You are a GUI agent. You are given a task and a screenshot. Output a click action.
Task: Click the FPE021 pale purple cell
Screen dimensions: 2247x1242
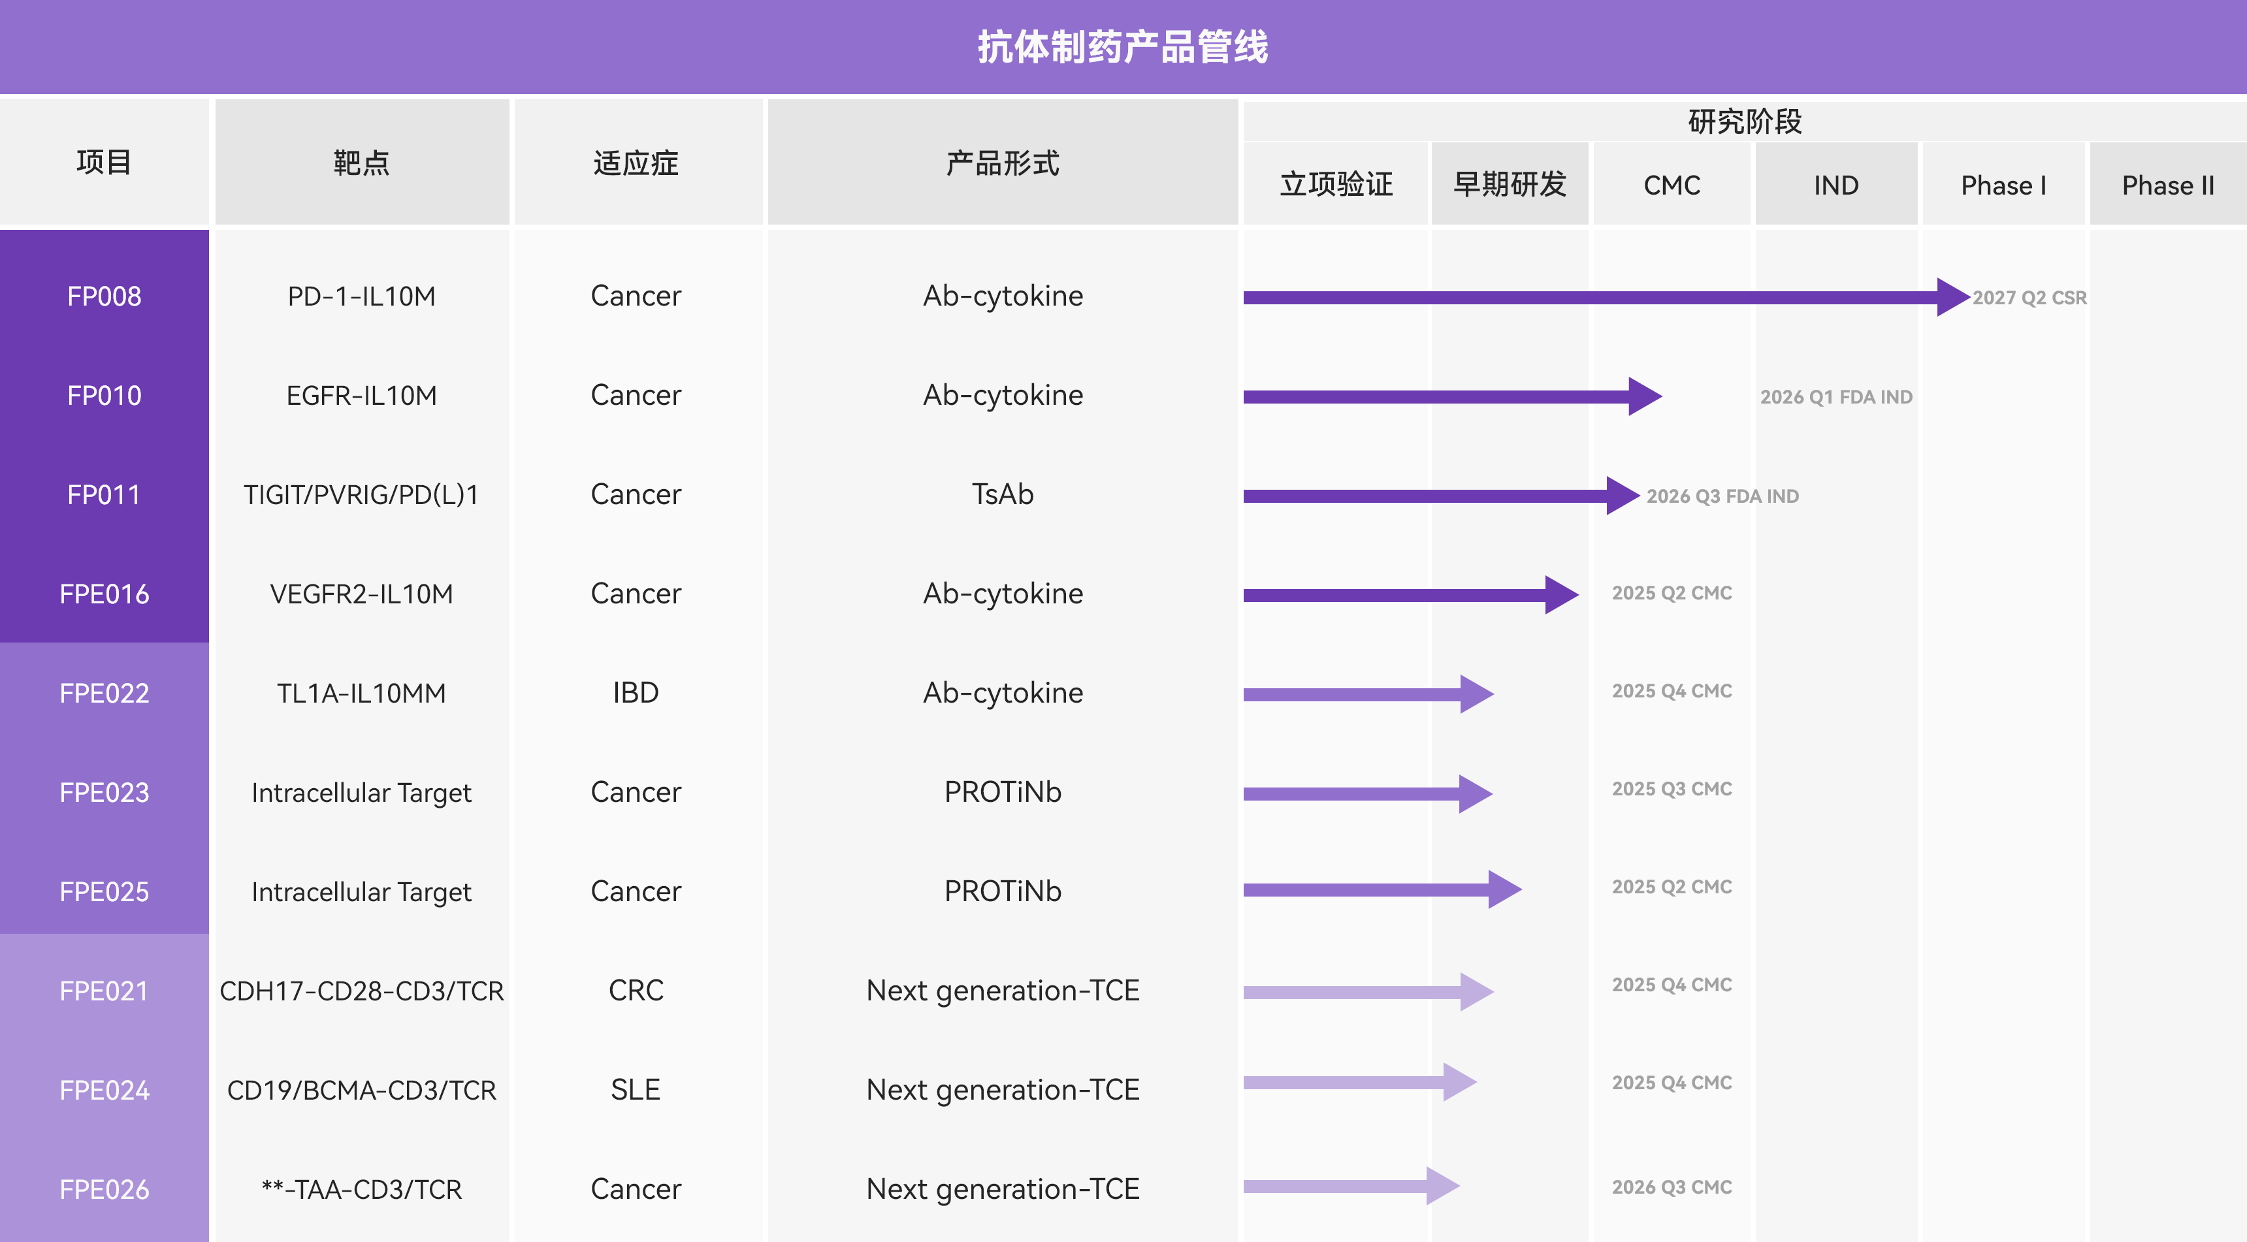point(104,991)
